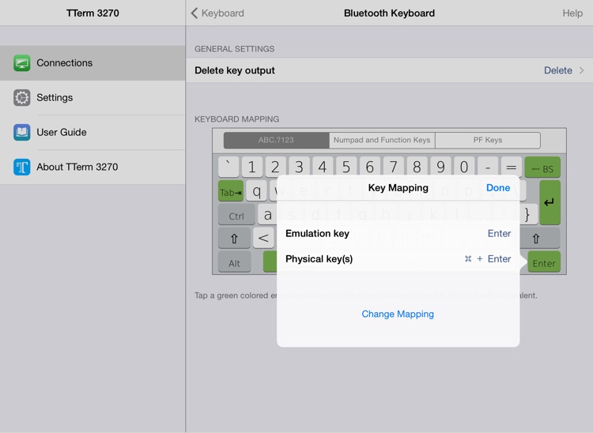Tap the minus key

488,166
